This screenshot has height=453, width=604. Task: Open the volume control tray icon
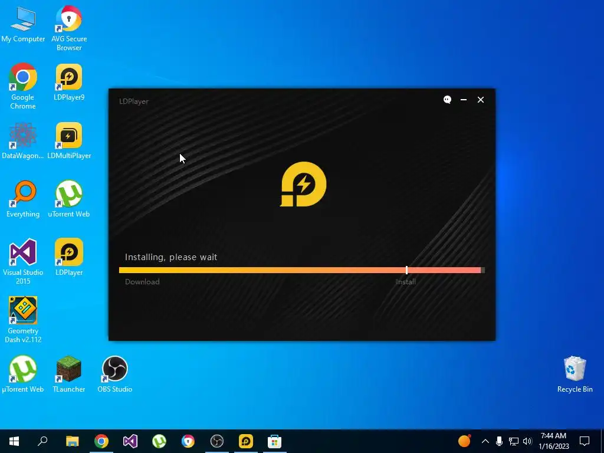[x=527, y=441]
